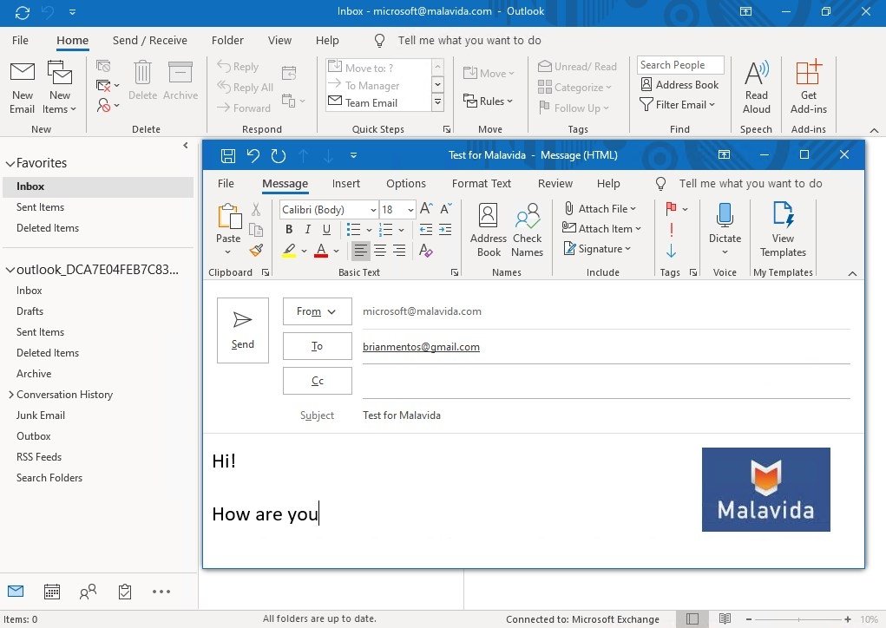The height and width of the screenshot is (628, 886).
Task: Switch to the Calendar view icon
Action: click(x=52, y=592)
